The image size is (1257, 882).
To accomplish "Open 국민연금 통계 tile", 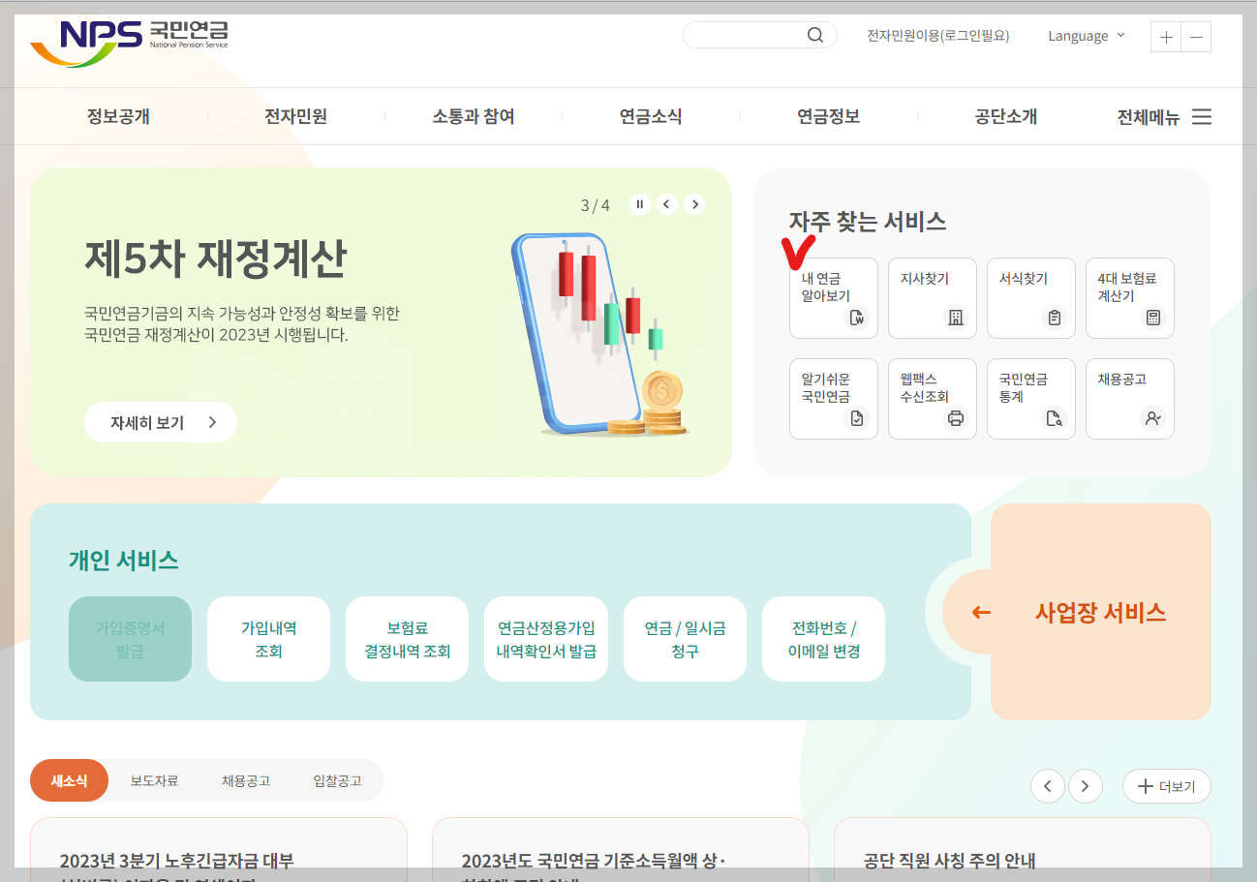I will 1031,399.
